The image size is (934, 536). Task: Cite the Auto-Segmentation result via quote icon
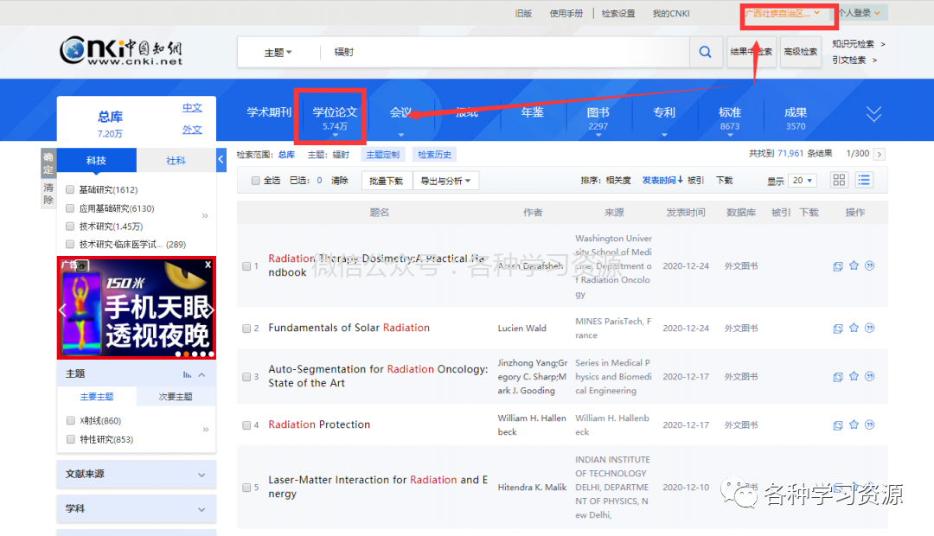[x=870, y=376]
